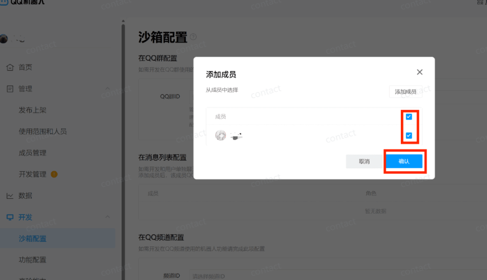Click the help icon next to 沙箱配置 title
The height and width of the screenshot is (280, 487).
tap(193, 37)
